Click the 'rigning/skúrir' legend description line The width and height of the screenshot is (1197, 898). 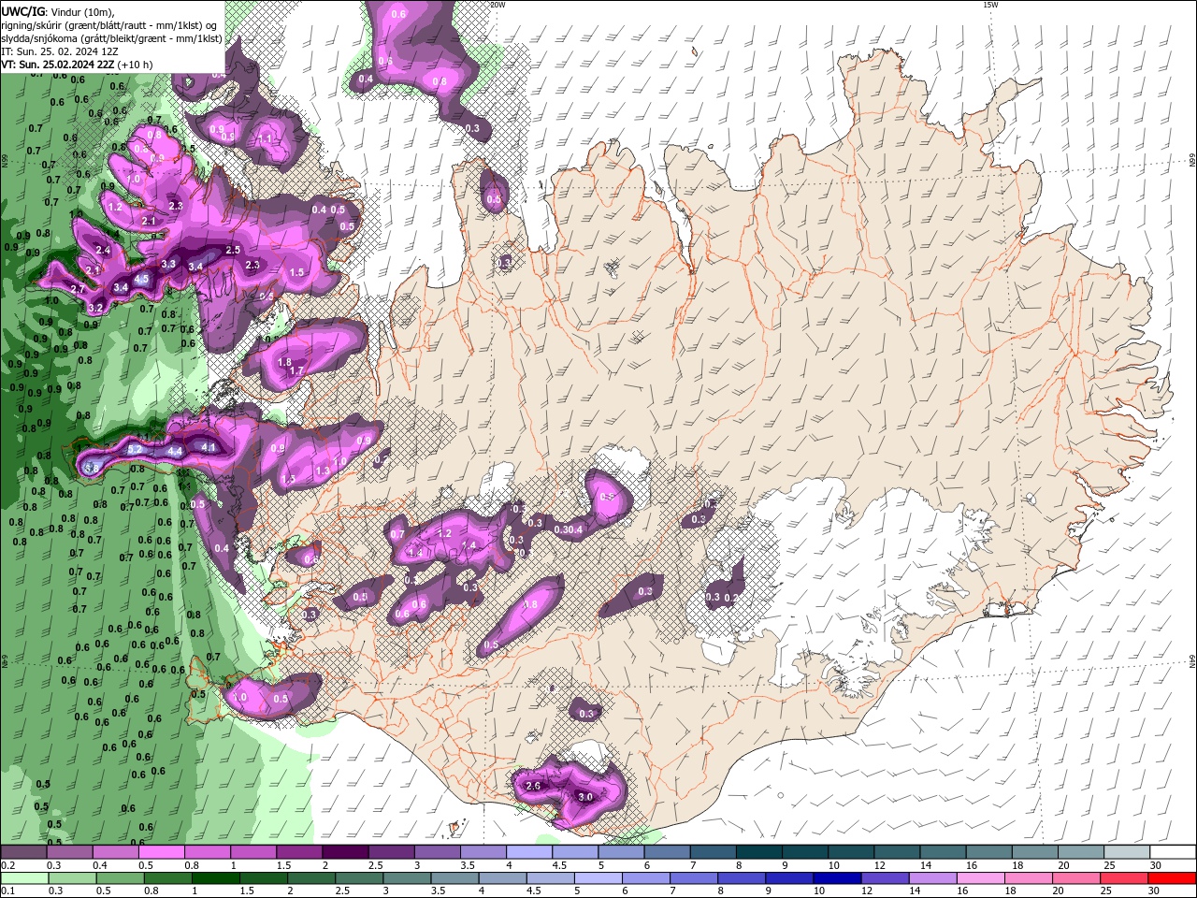(x=110, y=25)
